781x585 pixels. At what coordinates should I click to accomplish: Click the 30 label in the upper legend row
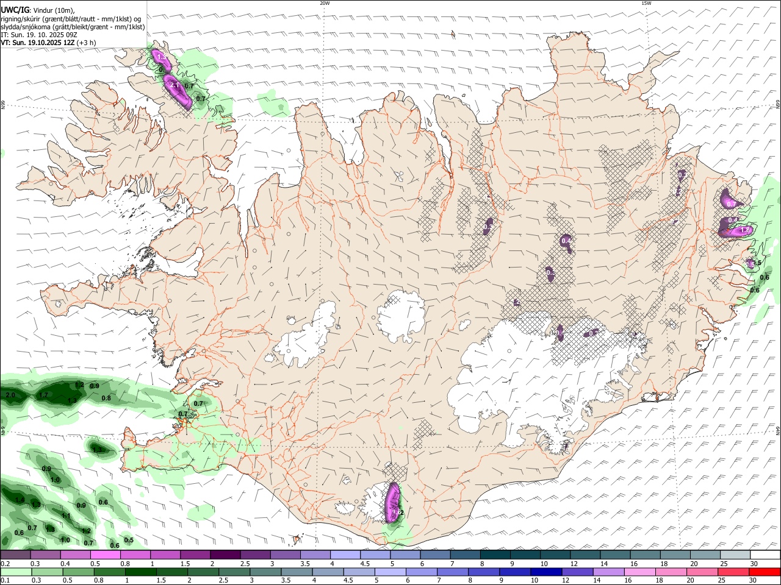(x=754, y=564)
